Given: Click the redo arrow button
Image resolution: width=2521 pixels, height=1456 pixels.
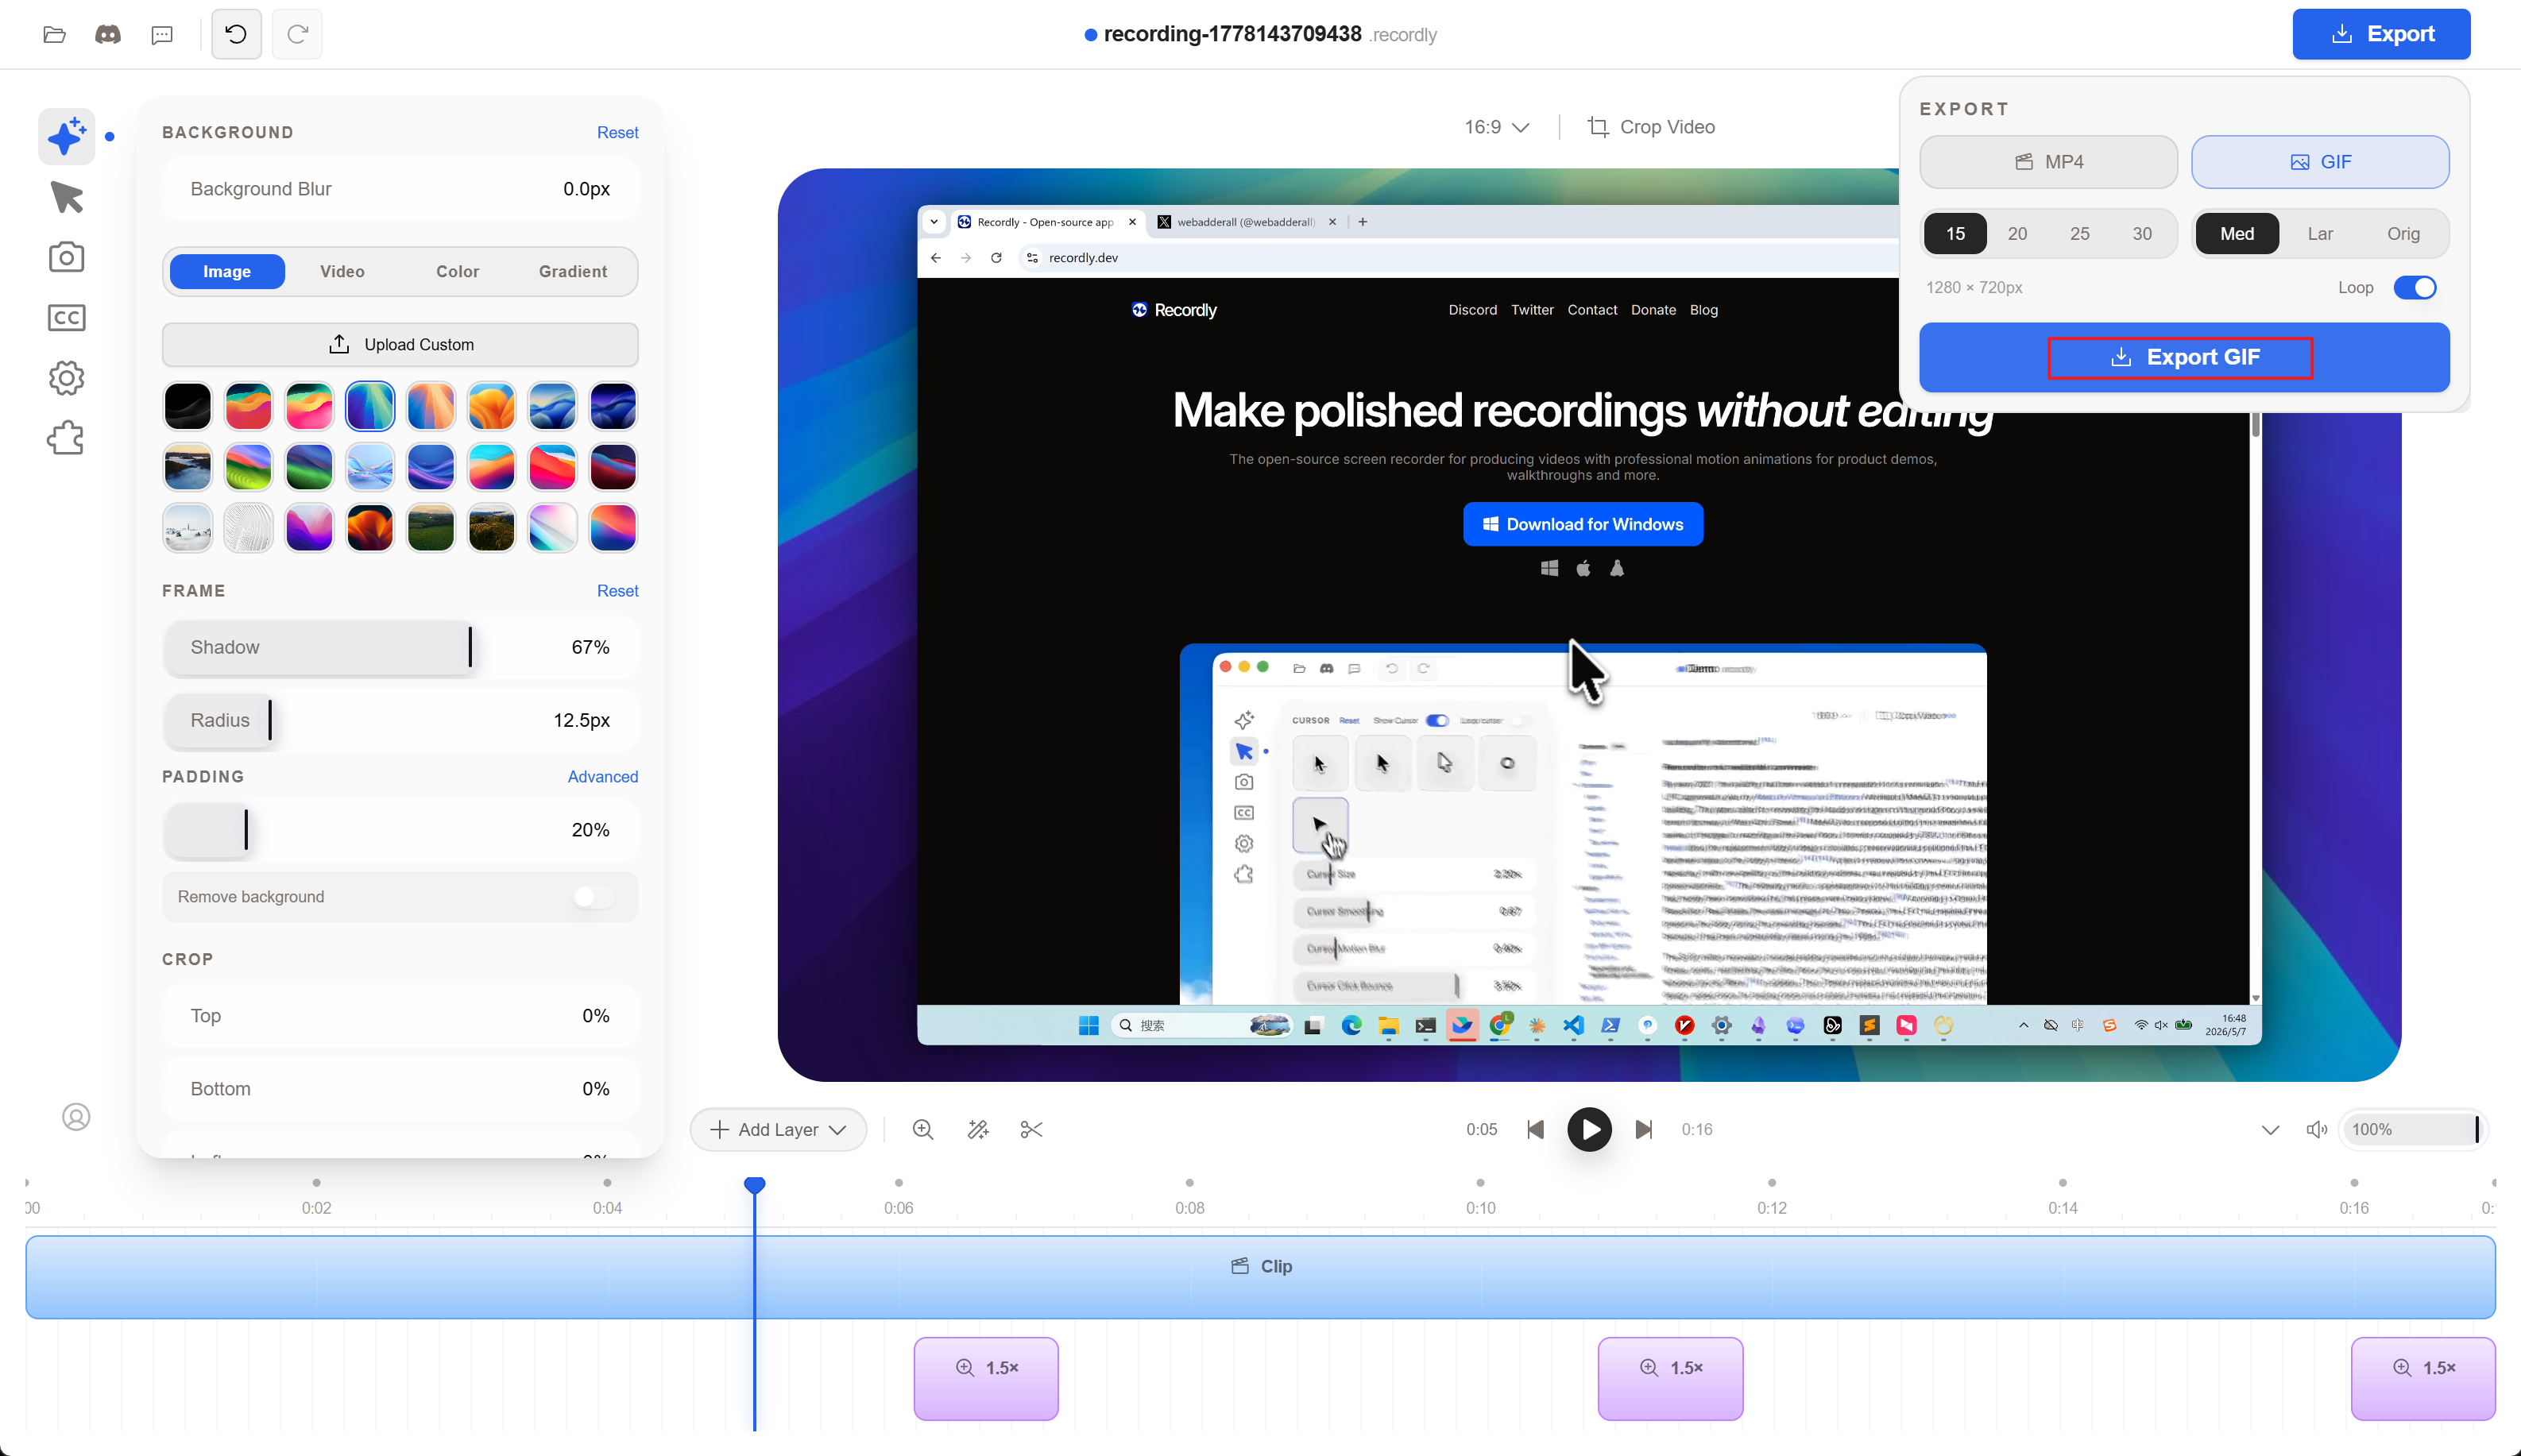Looking at the screenshot, I should [297, 34].
